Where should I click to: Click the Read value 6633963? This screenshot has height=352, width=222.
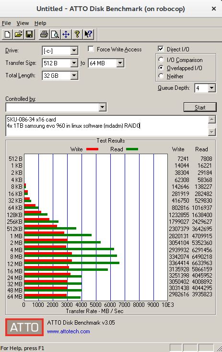202,263
